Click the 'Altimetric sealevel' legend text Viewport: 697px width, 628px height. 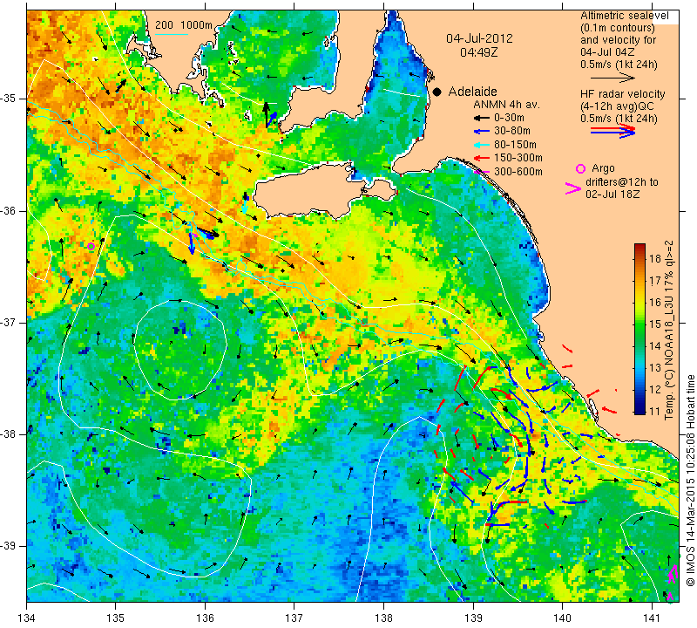[x=624, y=16]
